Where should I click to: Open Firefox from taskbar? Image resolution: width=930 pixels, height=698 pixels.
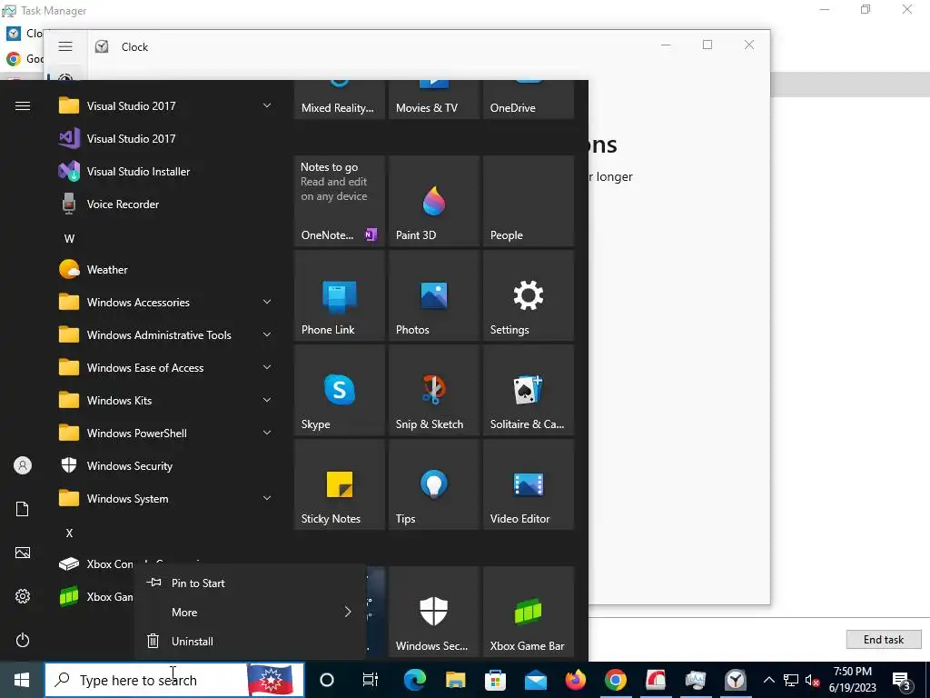(575, 680)
